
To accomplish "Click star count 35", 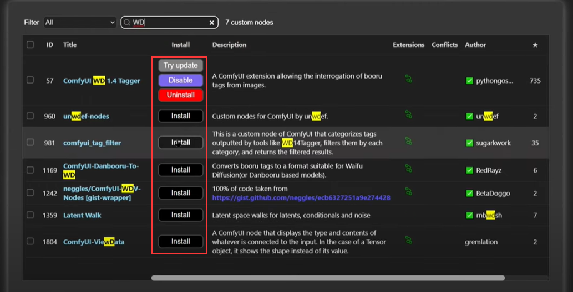I will 535,143.
